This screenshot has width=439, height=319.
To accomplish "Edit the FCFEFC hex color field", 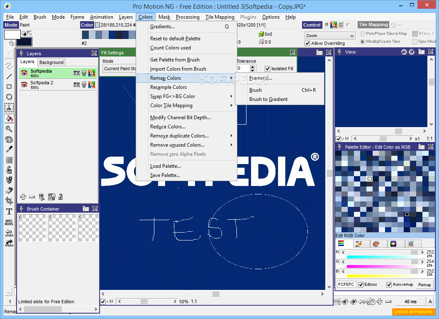I will 346,285.
